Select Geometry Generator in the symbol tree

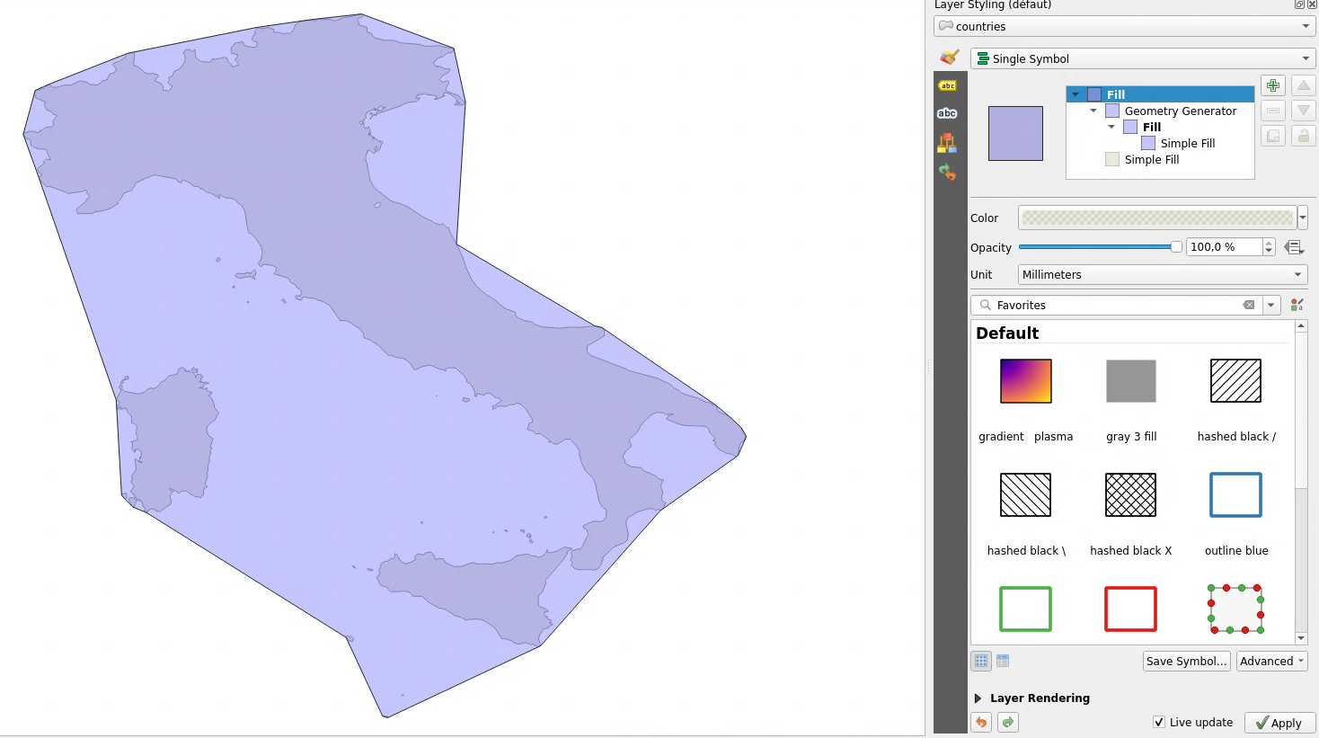[1180, 111]
